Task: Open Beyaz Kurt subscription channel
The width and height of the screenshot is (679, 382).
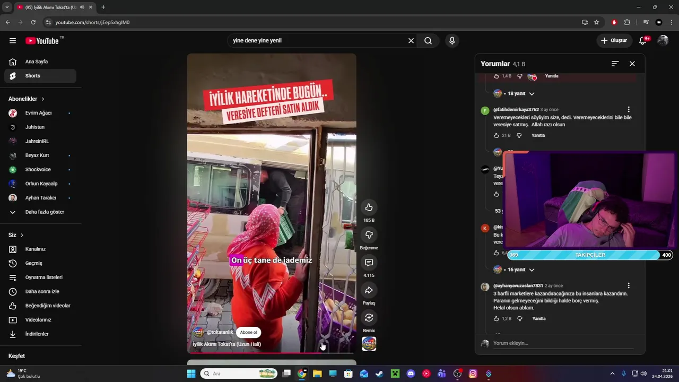Action: point(40,155)
